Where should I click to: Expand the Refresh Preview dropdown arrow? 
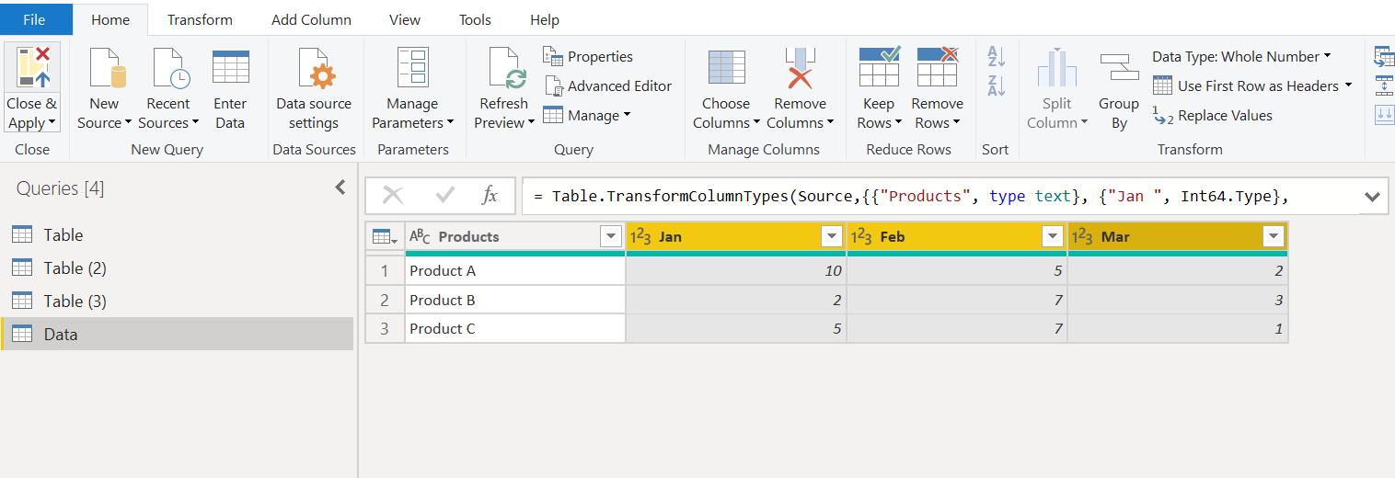click(x=531, y=123)
